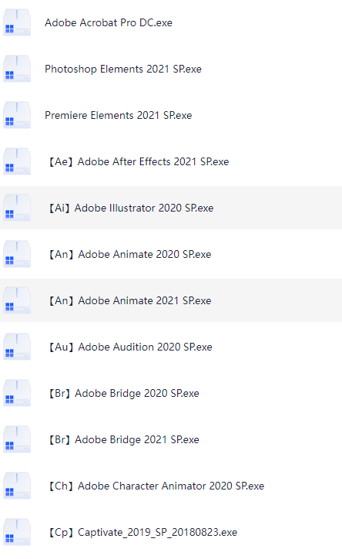Select the file name Adobe Acrobat Pro DC.exe
The width and height of the screenshot is (342, 559).
pos(109,23)
